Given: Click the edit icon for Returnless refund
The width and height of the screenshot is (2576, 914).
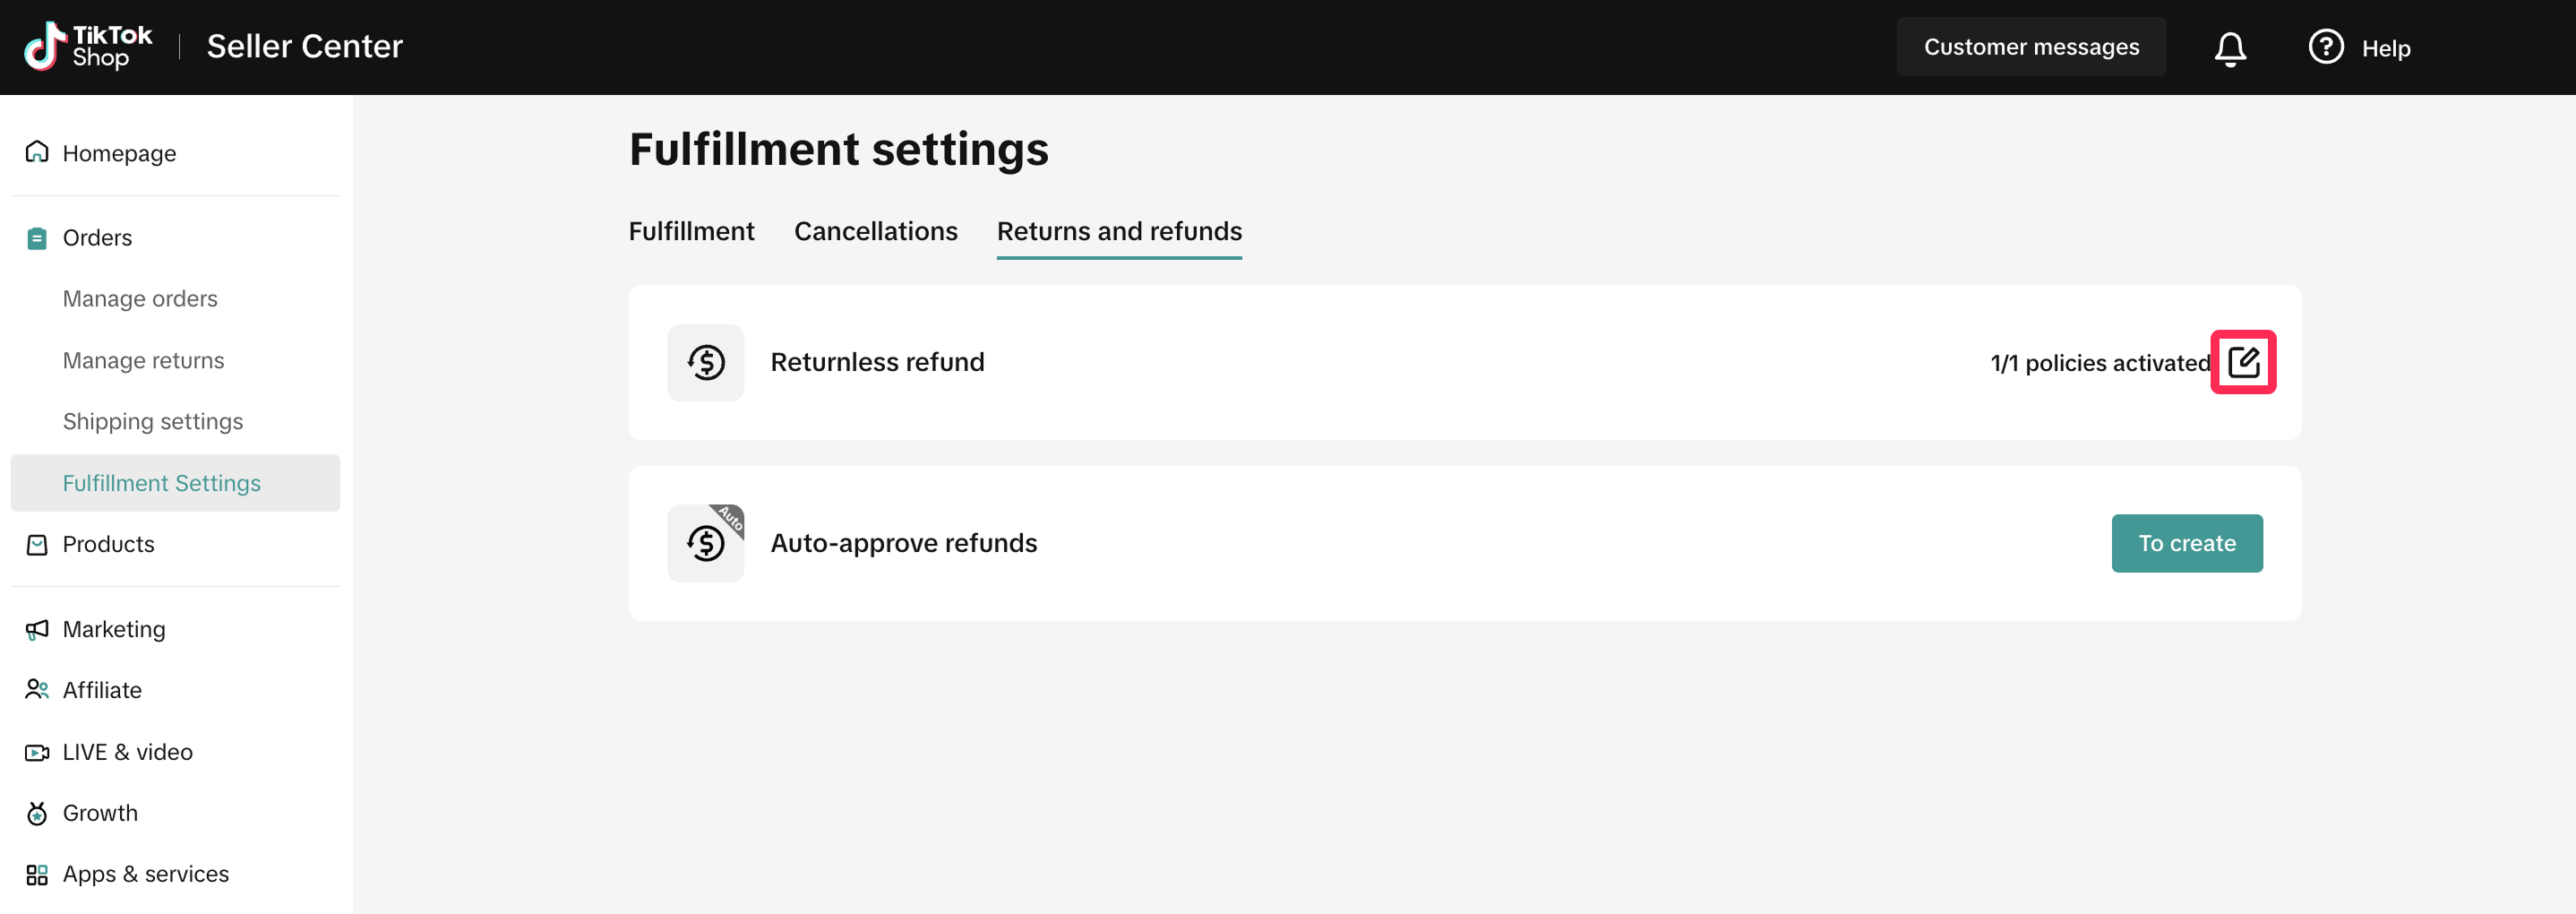Looking at the screenshot, I should tap(2242, 362).
